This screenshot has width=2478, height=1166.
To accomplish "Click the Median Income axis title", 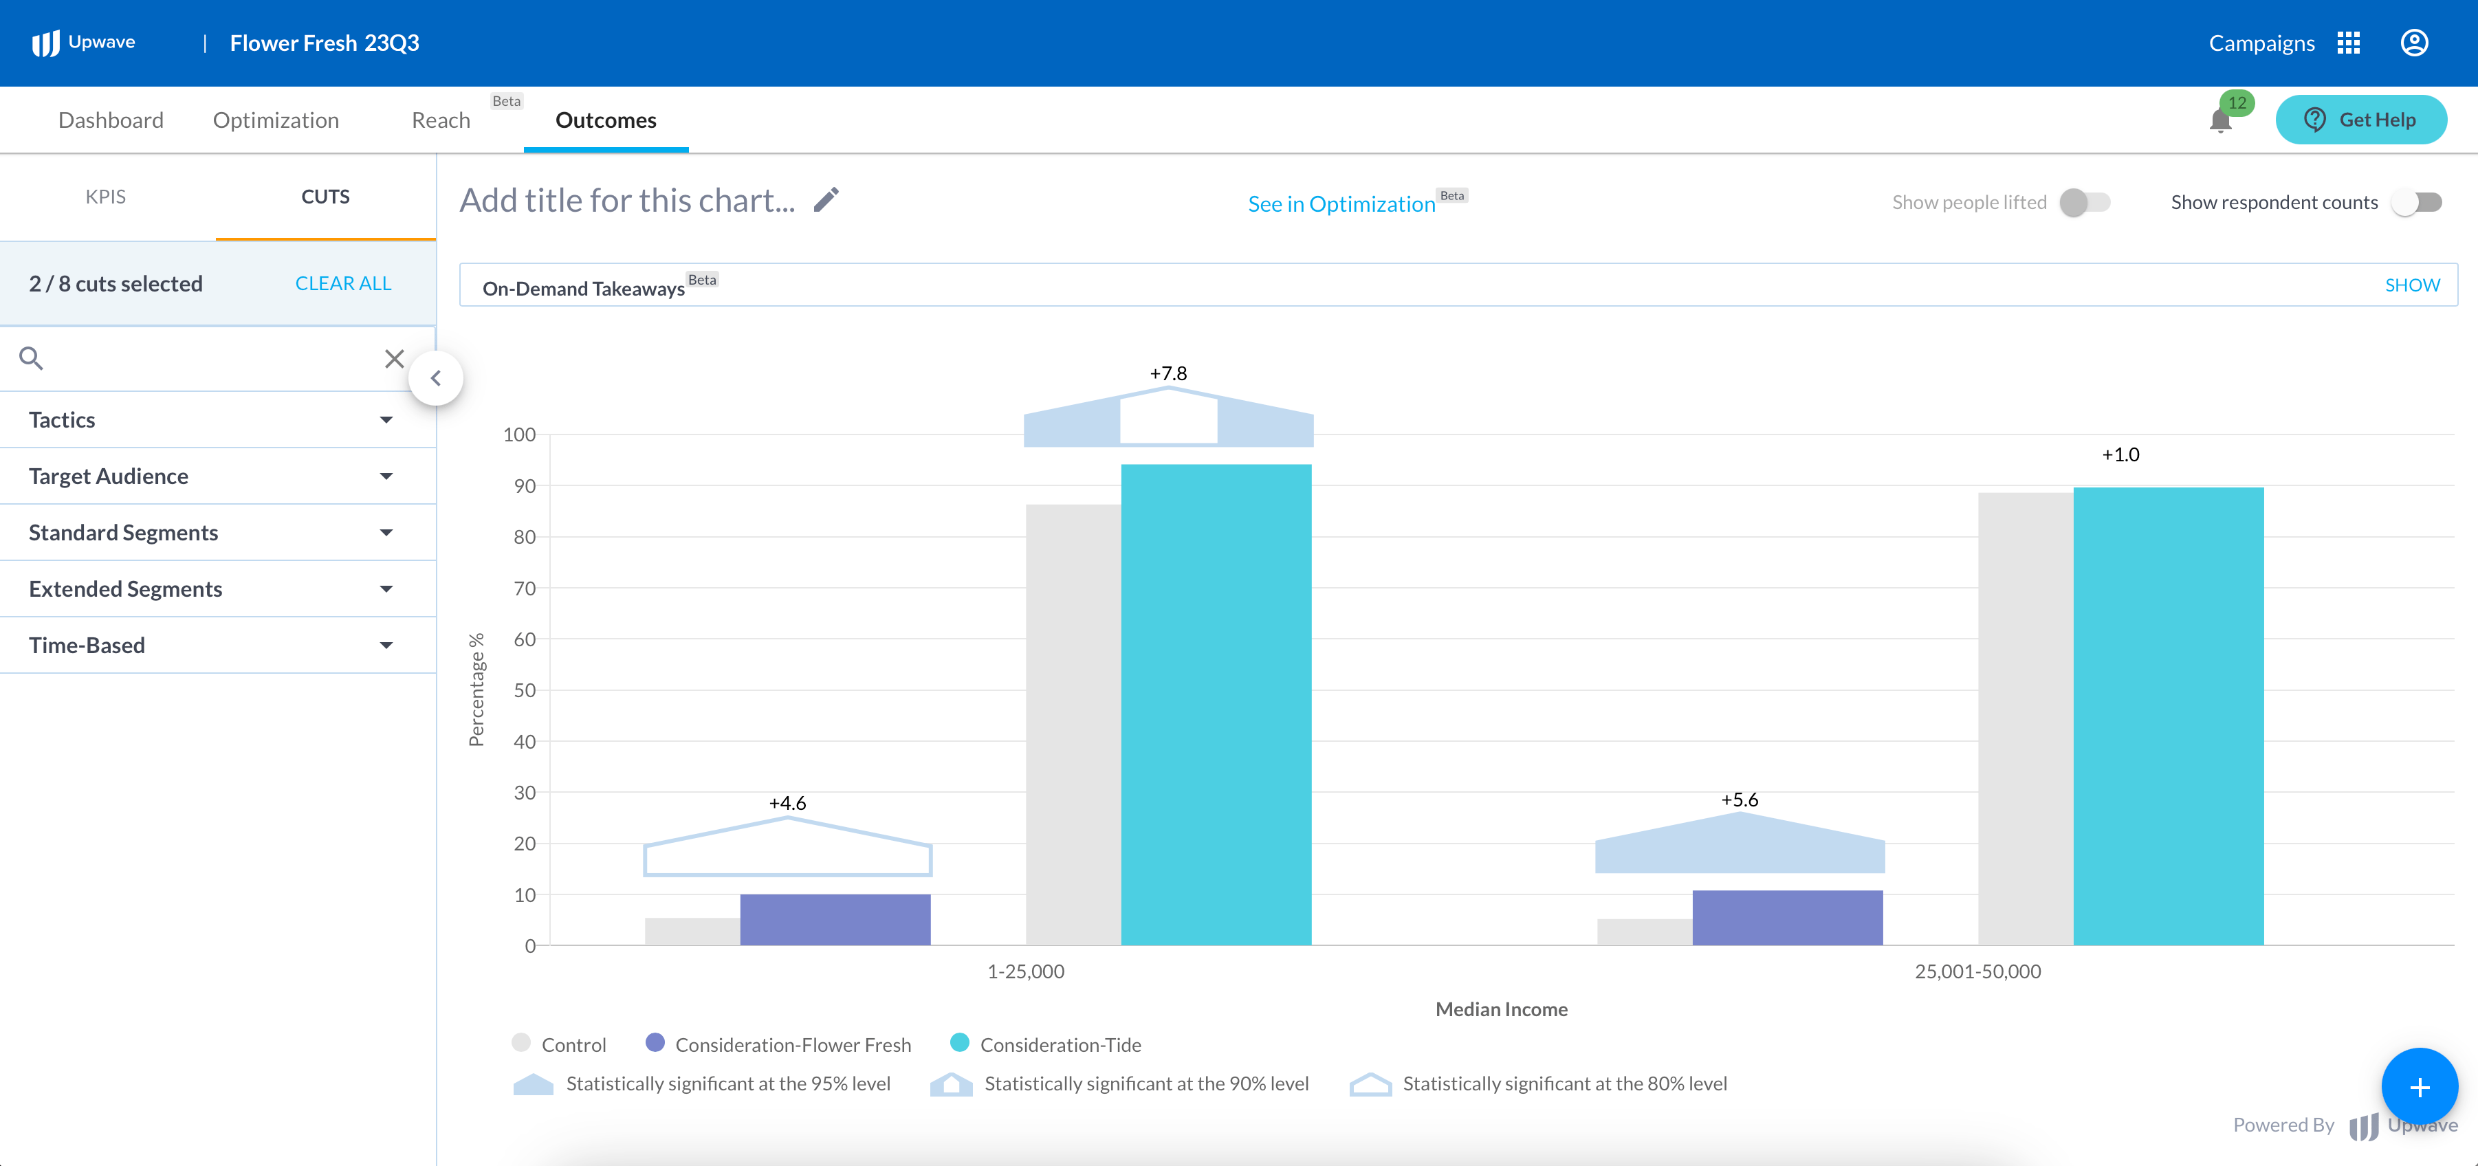I will point(1501,1009).
